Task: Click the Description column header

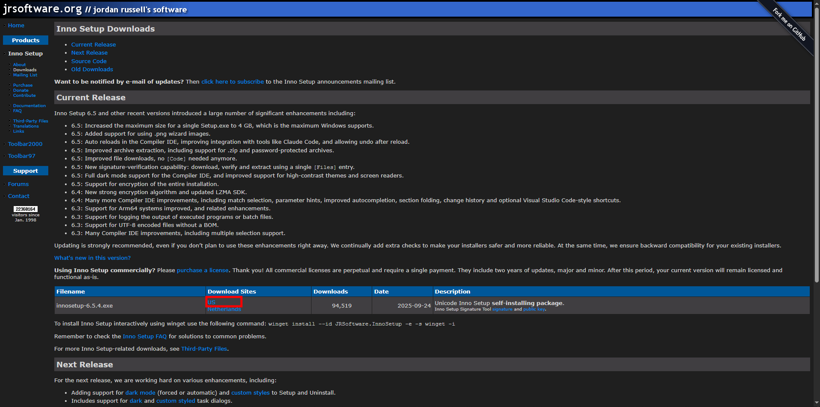Action: click(x=621, y=292)
